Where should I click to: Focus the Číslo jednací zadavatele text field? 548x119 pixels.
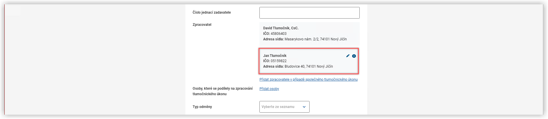pyautogui.click(x=309, y=13)
